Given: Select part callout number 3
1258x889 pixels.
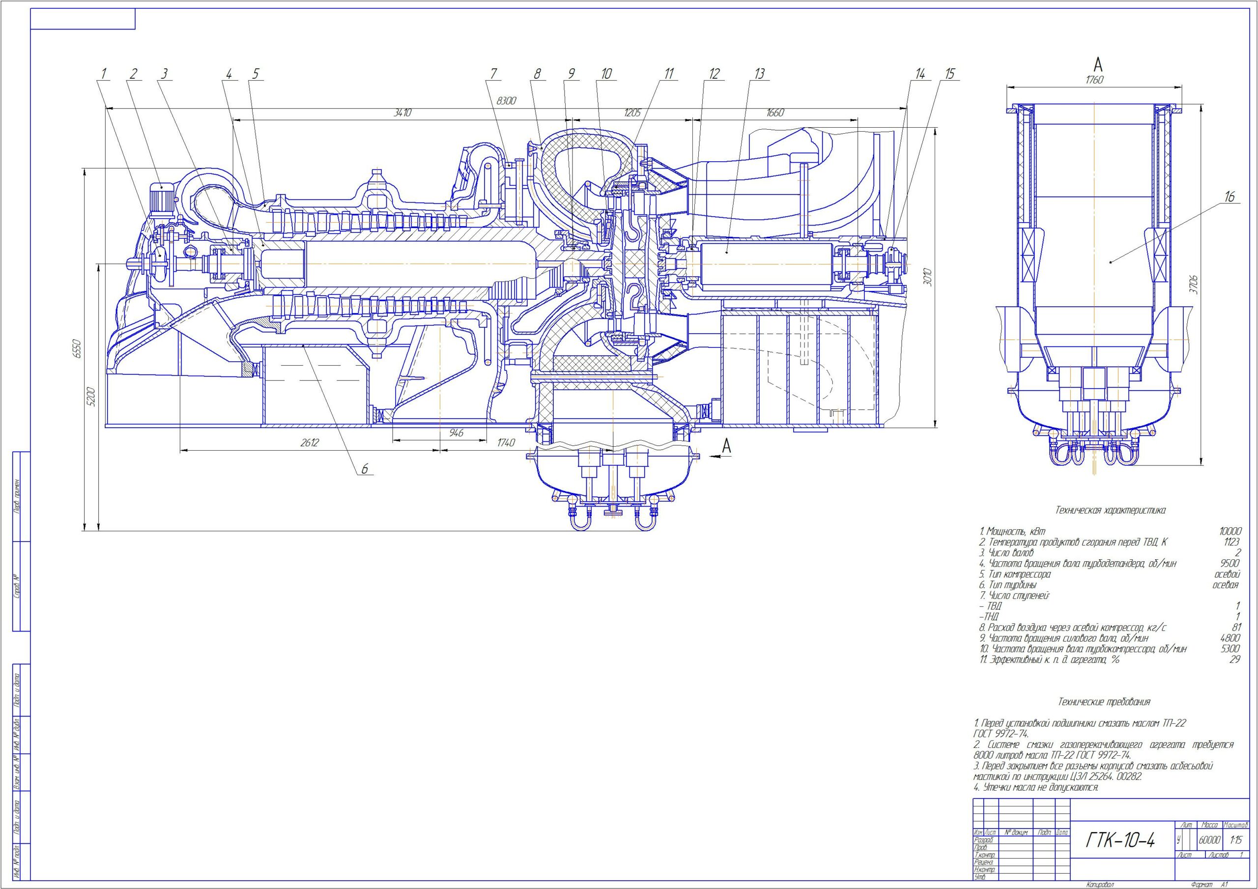Looking at the screenshot, I should [x=163, y=73].
